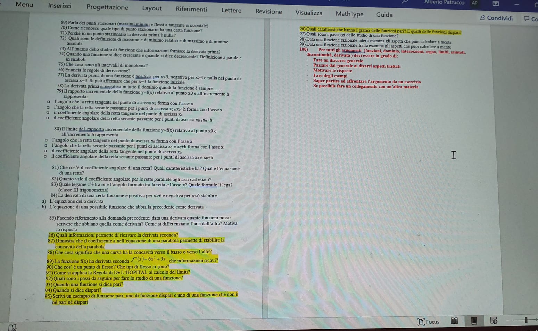Open the comments speech bubble icon
The height and width of the screenshot is (331, 538).
tap(527, 18)
